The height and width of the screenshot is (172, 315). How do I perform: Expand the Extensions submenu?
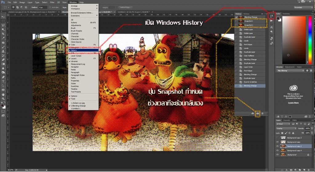coord(83,16)
